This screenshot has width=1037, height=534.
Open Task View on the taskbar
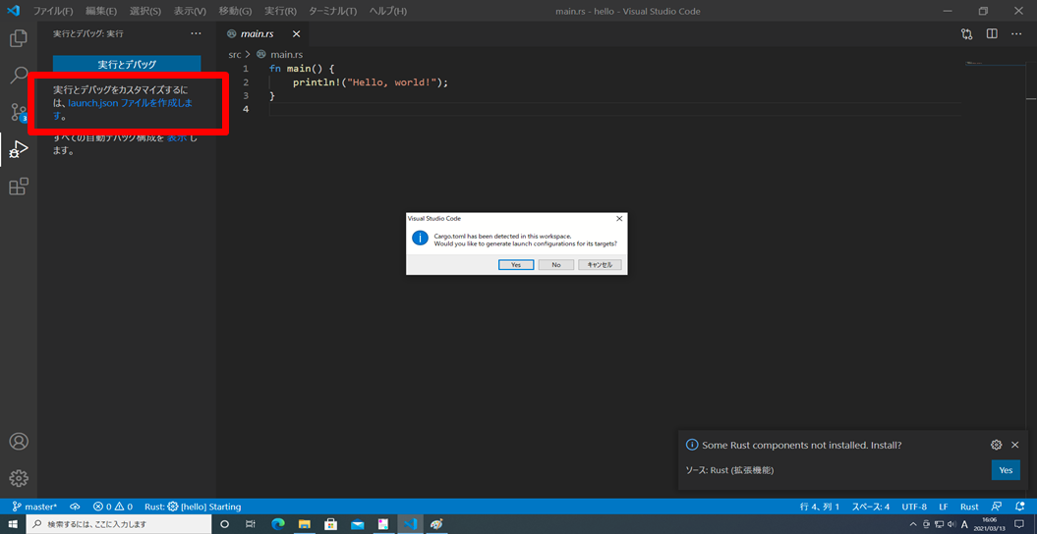click(x=250, y=524)
